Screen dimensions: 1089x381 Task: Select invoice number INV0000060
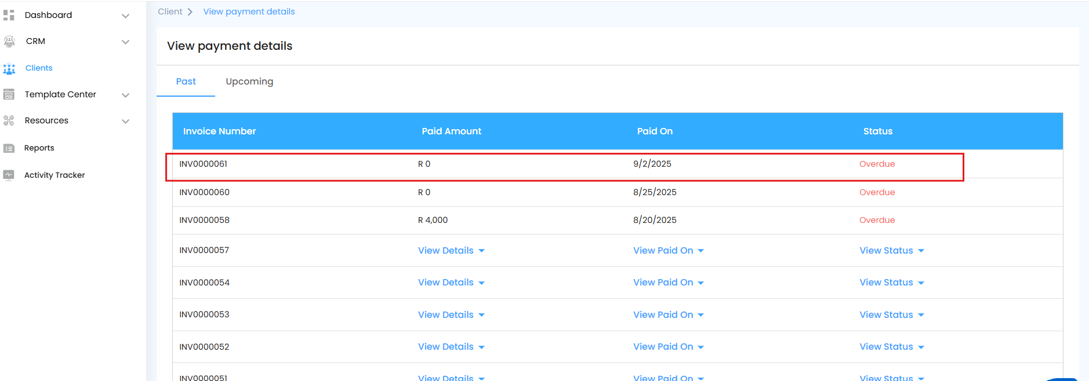click(204, 192)
